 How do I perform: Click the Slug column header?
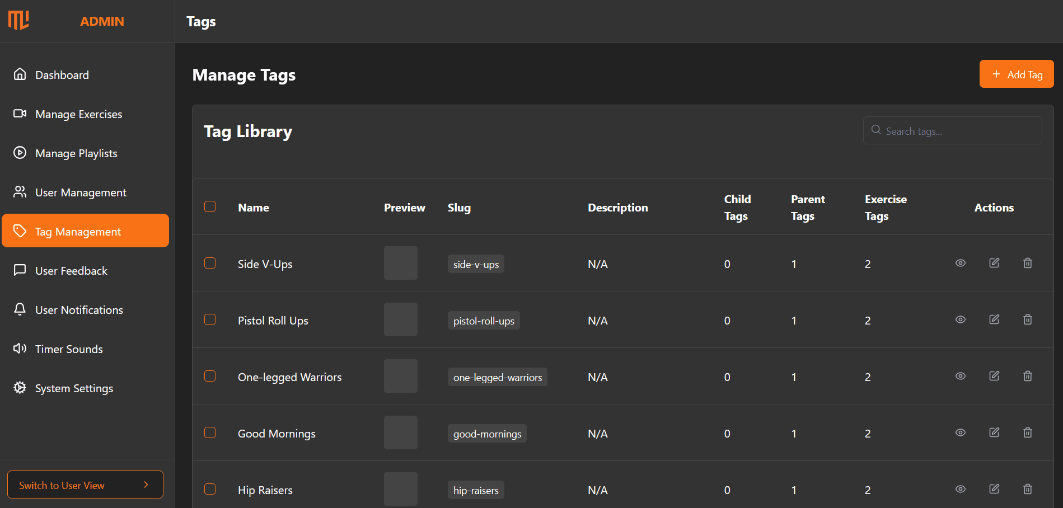tap(459, 208)
